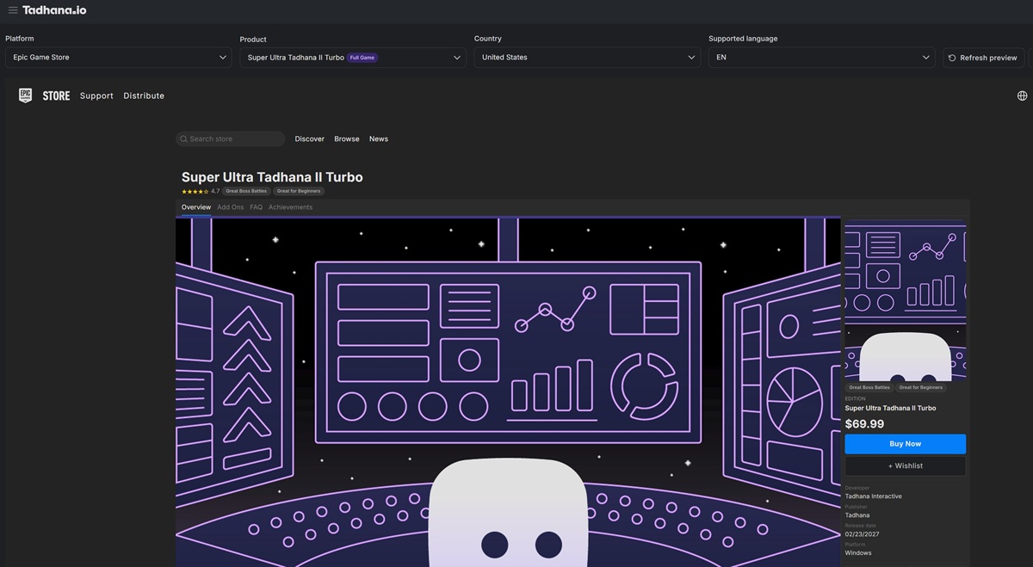This screenshot has height=567, width=1033.
Task: Click the large hero game image
Action: pos(508,392)
